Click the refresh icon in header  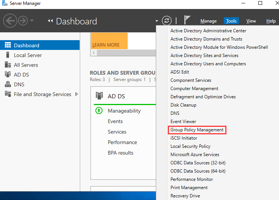point(166,21)
